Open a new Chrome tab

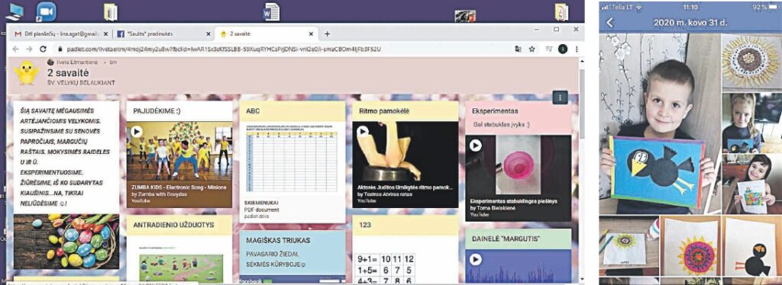(327, 34)
